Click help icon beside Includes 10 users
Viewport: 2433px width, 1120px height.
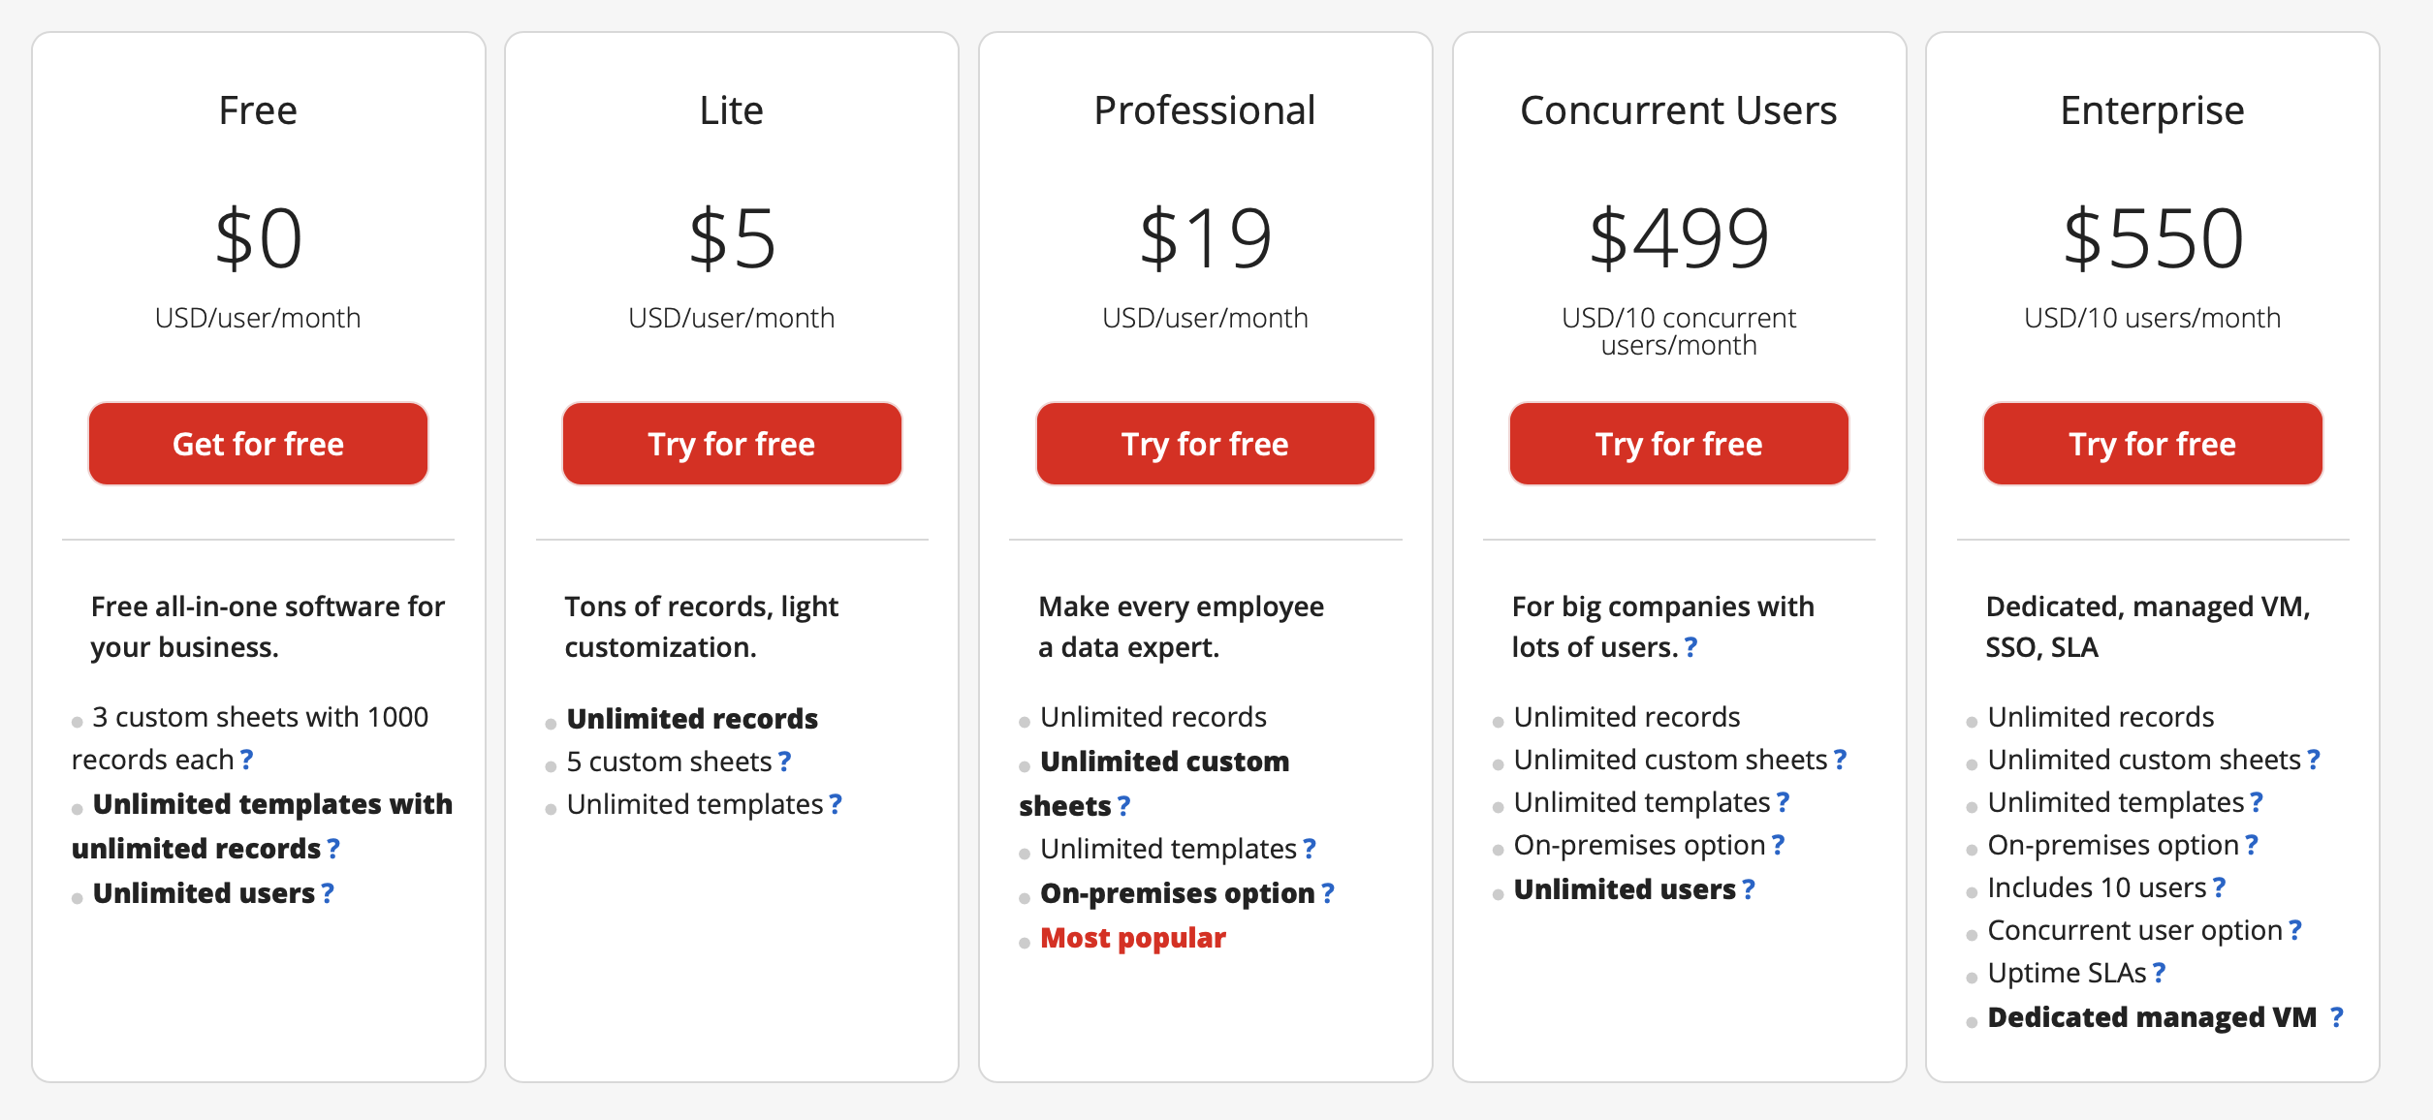pyautogui.click(x=2219, y=887)
